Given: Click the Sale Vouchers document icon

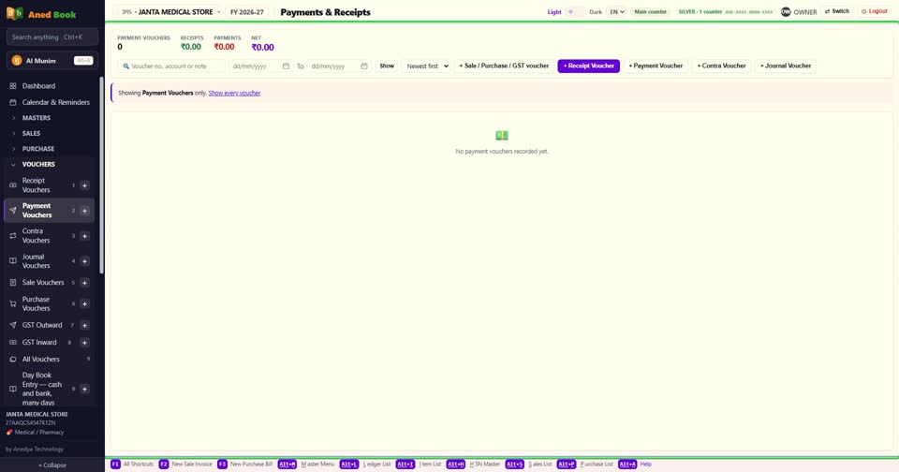Looking at the screenshot, I should (x=12, y=283).
